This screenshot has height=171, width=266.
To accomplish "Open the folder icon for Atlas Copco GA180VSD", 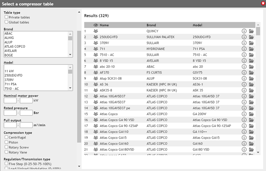I will tap(251, 150).
